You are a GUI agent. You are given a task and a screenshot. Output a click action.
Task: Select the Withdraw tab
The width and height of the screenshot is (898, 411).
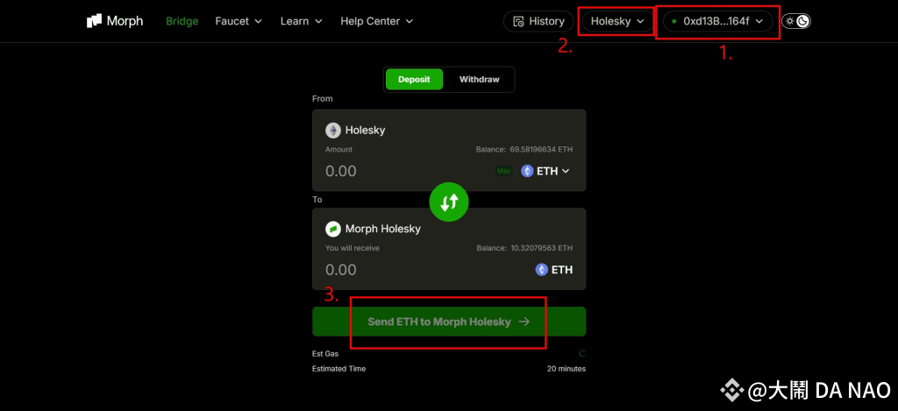coord(480,80)
